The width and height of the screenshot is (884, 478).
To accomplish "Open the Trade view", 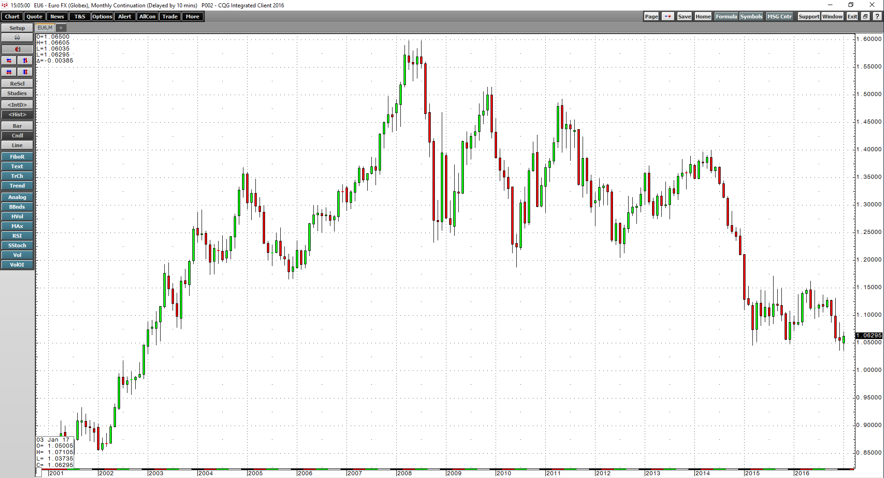I will [x=170, y=17].
